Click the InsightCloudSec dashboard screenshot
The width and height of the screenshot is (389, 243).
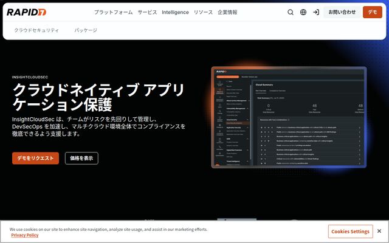[x=289, y=117]
